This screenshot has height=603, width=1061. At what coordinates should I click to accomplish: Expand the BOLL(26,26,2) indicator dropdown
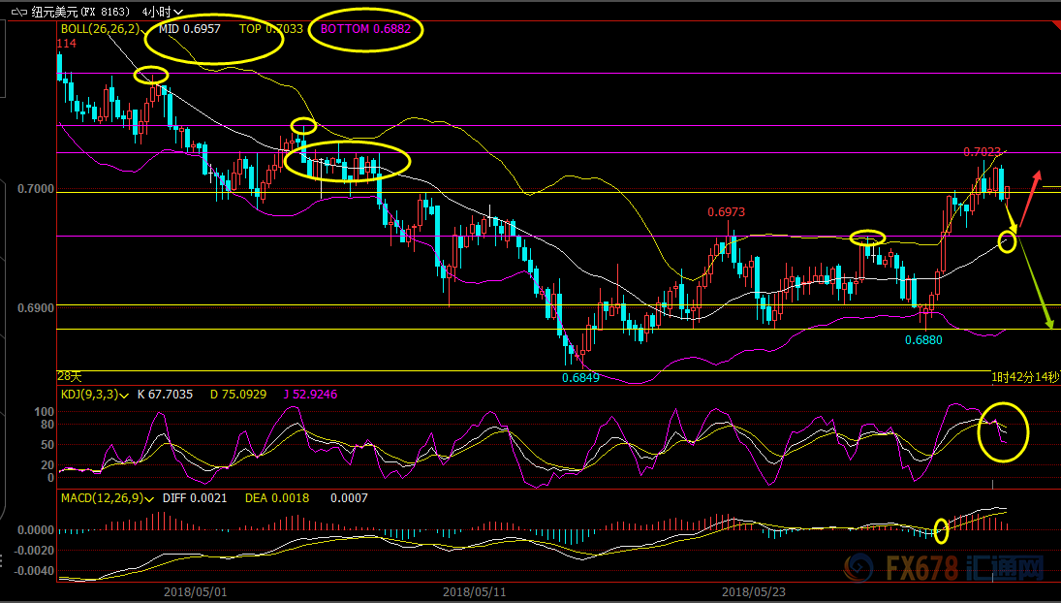(153, 29)
